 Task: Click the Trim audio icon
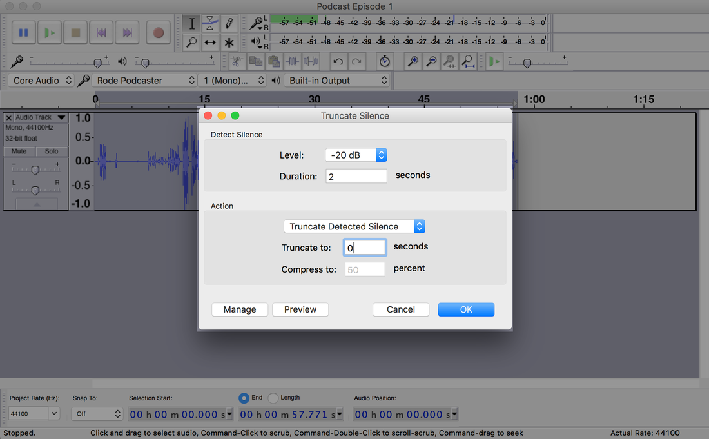click(292, 61)
